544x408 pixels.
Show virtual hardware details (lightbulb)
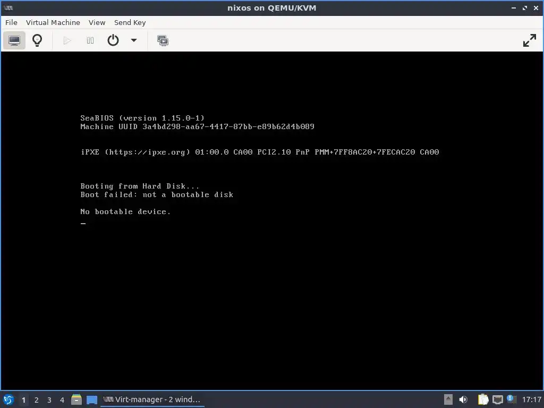coord(37,40)
